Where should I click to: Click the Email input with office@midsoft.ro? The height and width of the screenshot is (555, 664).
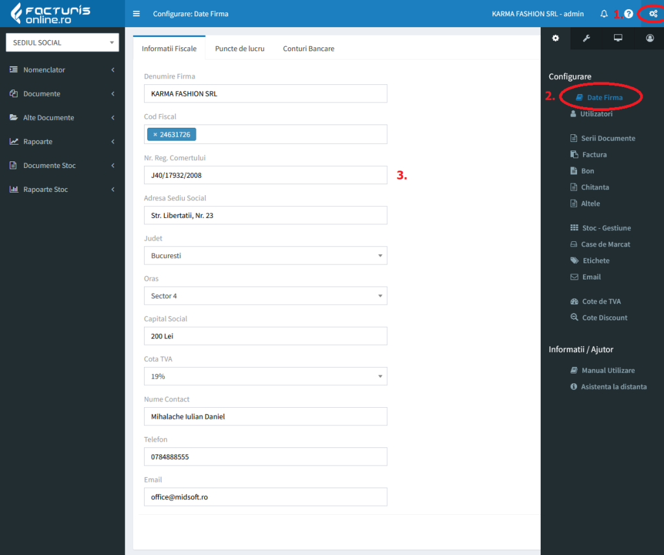(265, 497)
